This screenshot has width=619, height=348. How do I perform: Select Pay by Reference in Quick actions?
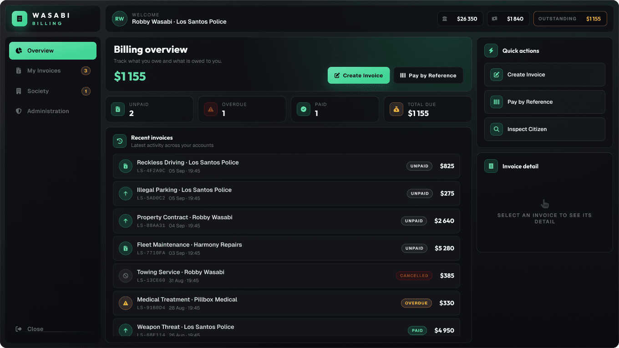[545, 102]
